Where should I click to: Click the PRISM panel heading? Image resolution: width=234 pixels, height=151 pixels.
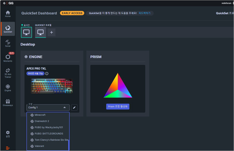pos(96,57)
